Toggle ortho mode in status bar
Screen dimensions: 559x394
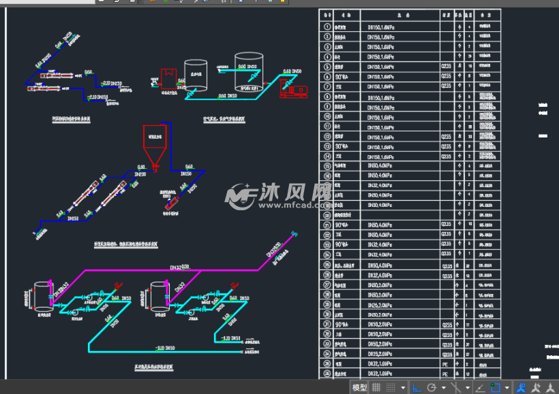415,388
